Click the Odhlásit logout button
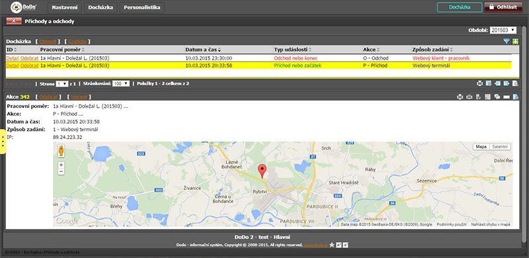This screenshot has height=258, width=529. click(501, 7)
